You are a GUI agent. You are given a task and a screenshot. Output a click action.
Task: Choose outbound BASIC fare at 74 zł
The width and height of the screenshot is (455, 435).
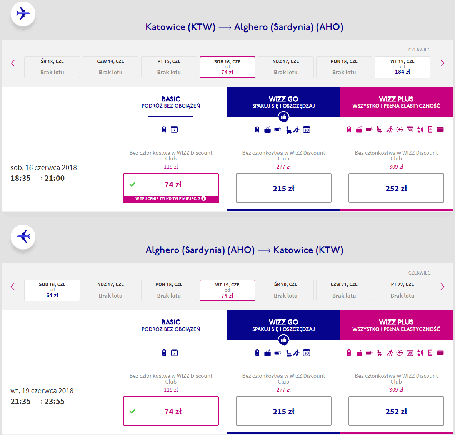pyautogui.click(x=171, y=185)
